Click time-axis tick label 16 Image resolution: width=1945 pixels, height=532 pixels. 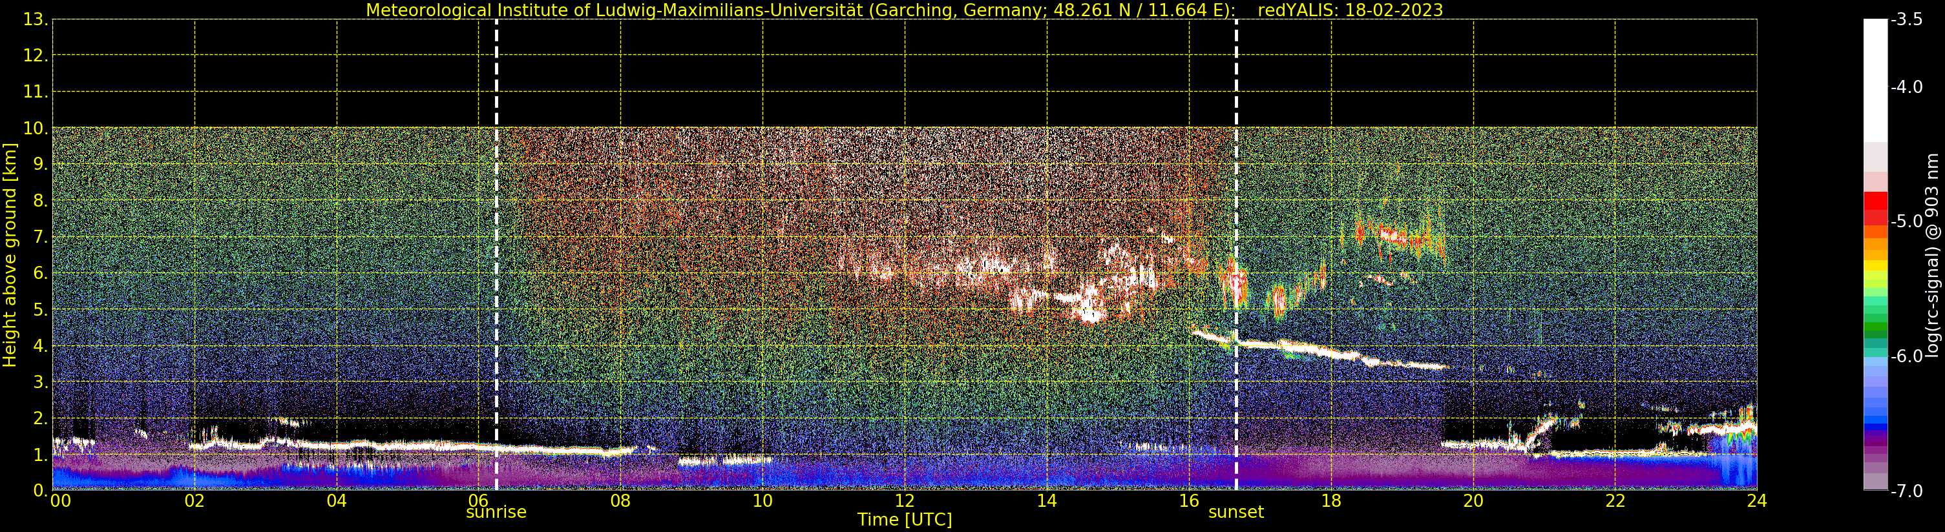pos(1188,501)
